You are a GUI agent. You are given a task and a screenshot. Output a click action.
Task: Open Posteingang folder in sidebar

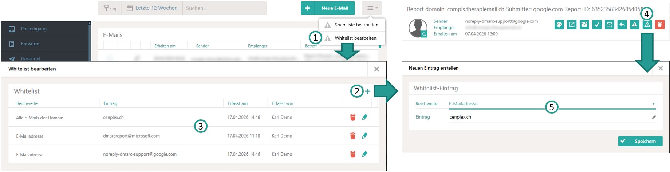pos(33,29)
